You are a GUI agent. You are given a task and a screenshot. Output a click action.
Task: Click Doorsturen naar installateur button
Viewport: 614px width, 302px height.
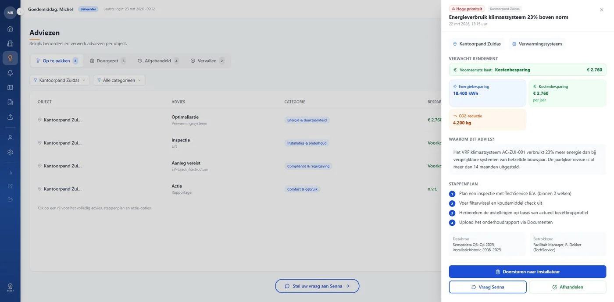pyautogui.click(x=527, y=272)
